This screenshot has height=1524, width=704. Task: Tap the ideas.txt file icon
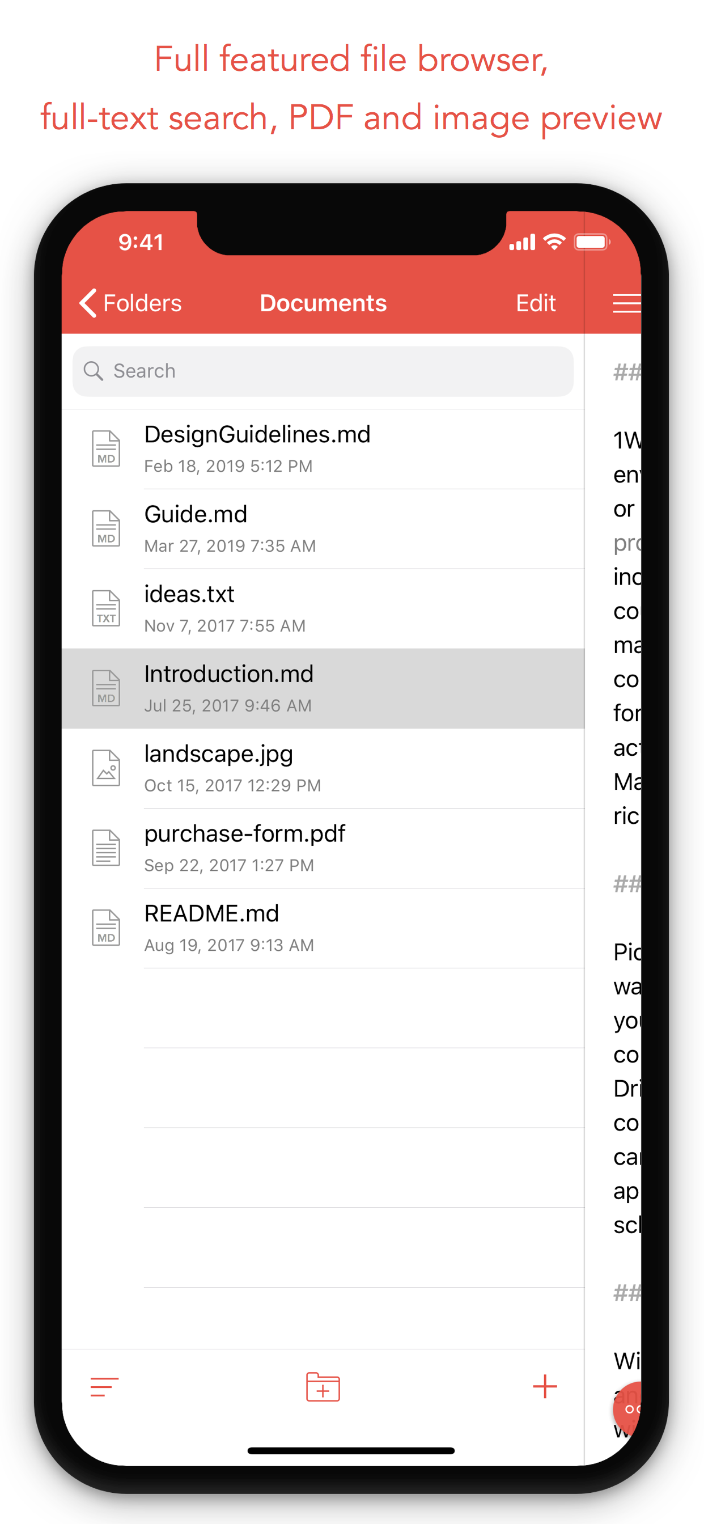[x=106, y=608]
